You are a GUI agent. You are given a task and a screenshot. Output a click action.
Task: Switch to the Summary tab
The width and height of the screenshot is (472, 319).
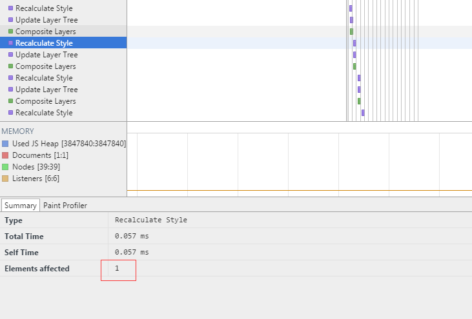tap(21, 206)
